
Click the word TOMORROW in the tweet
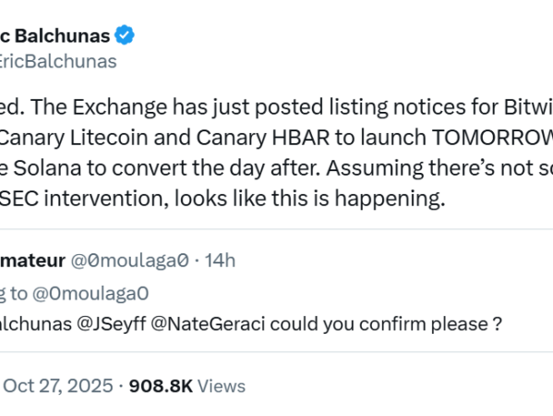click(x=492, y=138)
